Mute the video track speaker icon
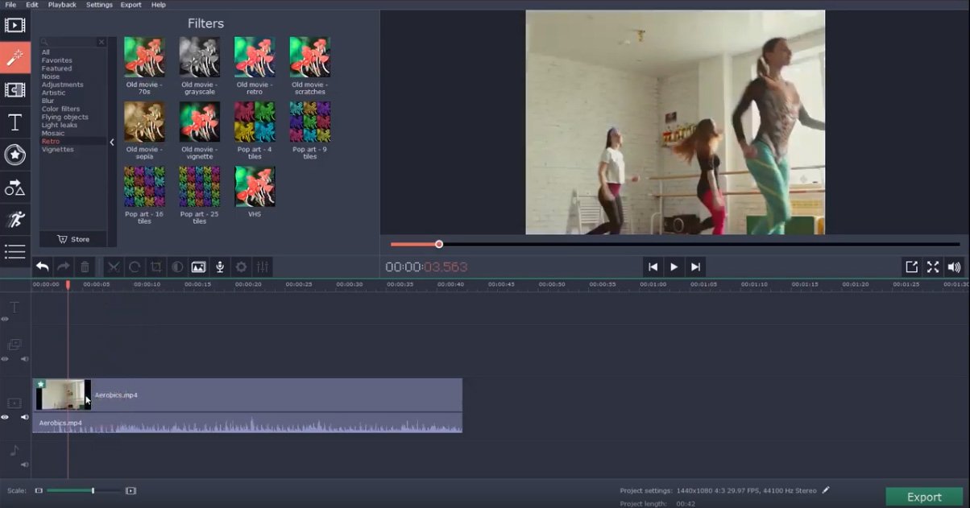Screen dimensions: 970x508 click(x=25, y=417)
